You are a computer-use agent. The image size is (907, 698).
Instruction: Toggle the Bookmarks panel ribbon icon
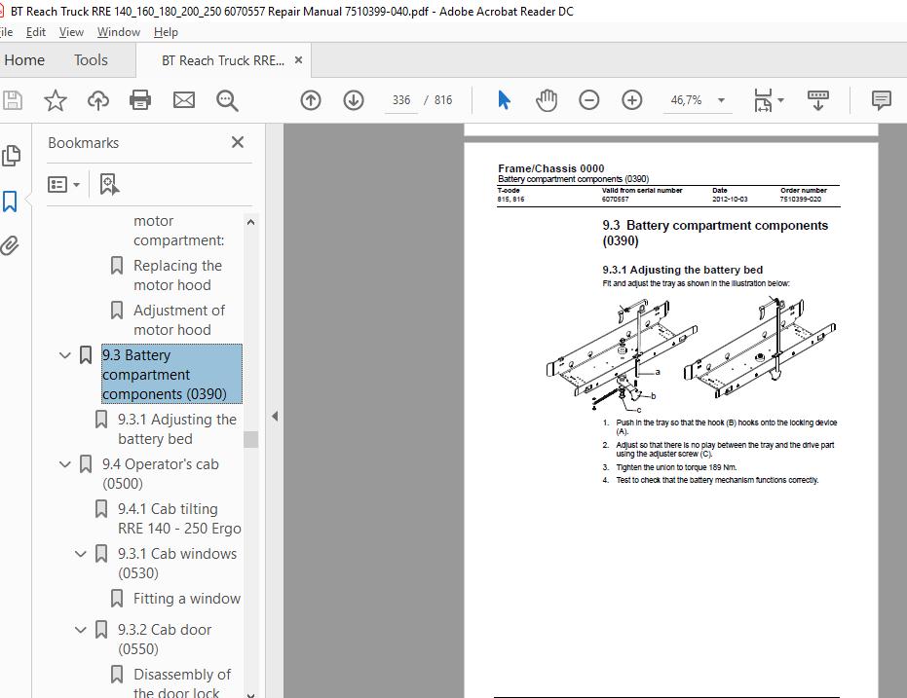(x=10, y=202)
